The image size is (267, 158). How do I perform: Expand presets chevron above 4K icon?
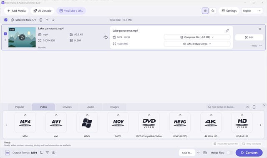pos(211,115)
